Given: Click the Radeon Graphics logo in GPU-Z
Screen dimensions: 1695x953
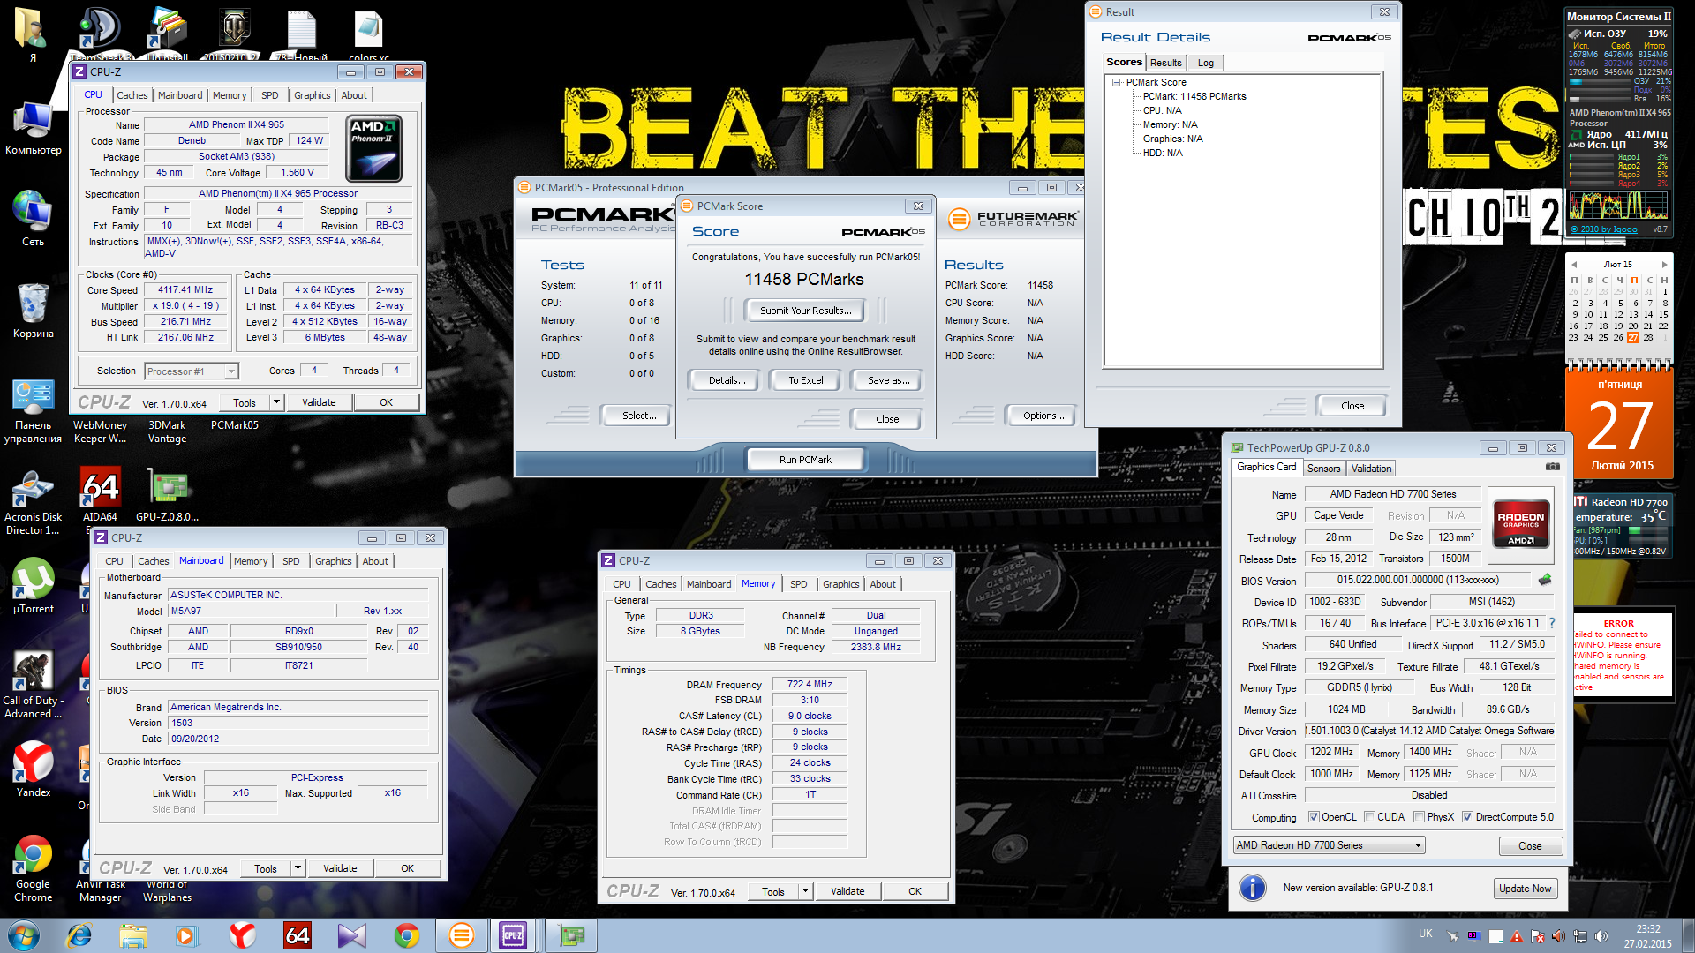Looking at the screenshot, I should 1519,527.
